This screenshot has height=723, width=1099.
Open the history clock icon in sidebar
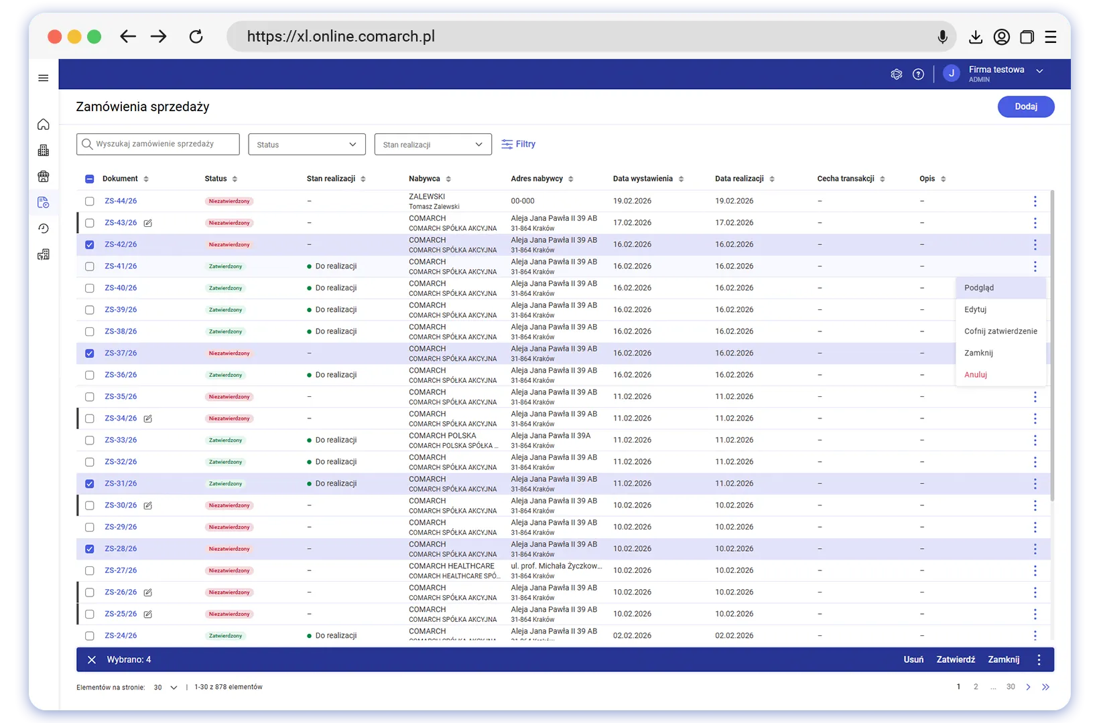pos(44,229)
